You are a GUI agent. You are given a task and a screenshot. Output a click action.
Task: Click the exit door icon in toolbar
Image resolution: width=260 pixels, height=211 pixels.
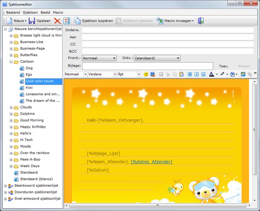coord(201,20)
